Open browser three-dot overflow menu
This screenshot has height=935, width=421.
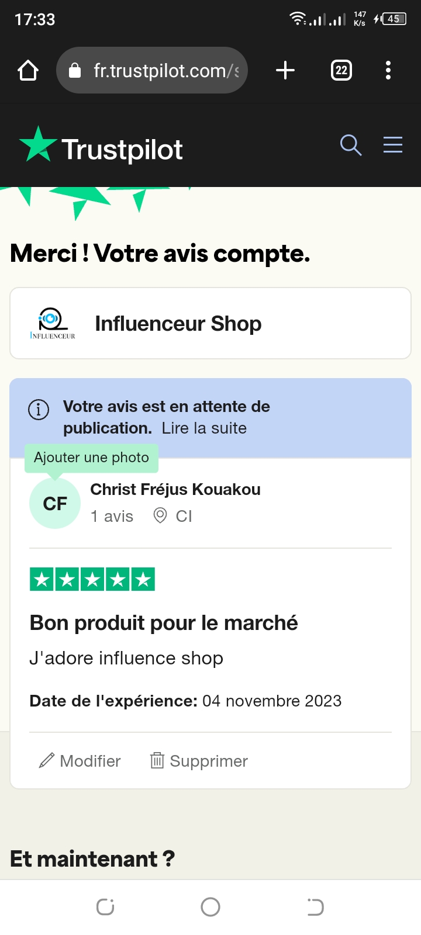[x=388, y=71]
